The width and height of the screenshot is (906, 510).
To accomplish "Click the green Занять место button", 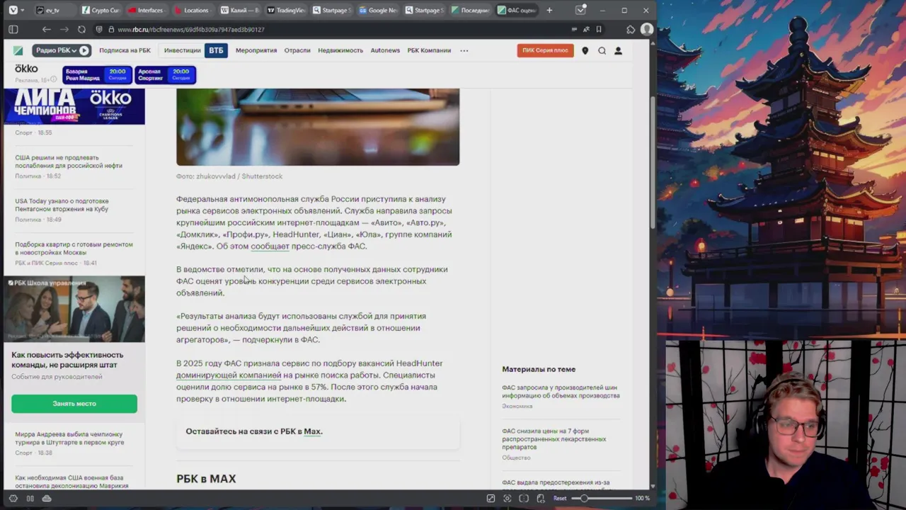I will point(74,403).
